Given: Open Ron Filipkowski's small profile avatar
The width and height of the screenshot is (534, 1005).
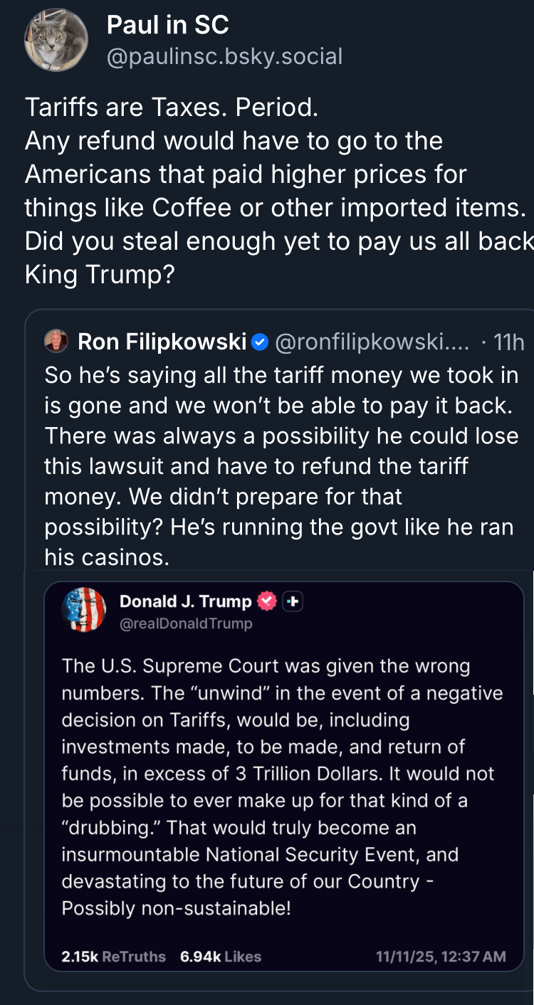Looking at the screenshot, I should (x=56, y=342).
